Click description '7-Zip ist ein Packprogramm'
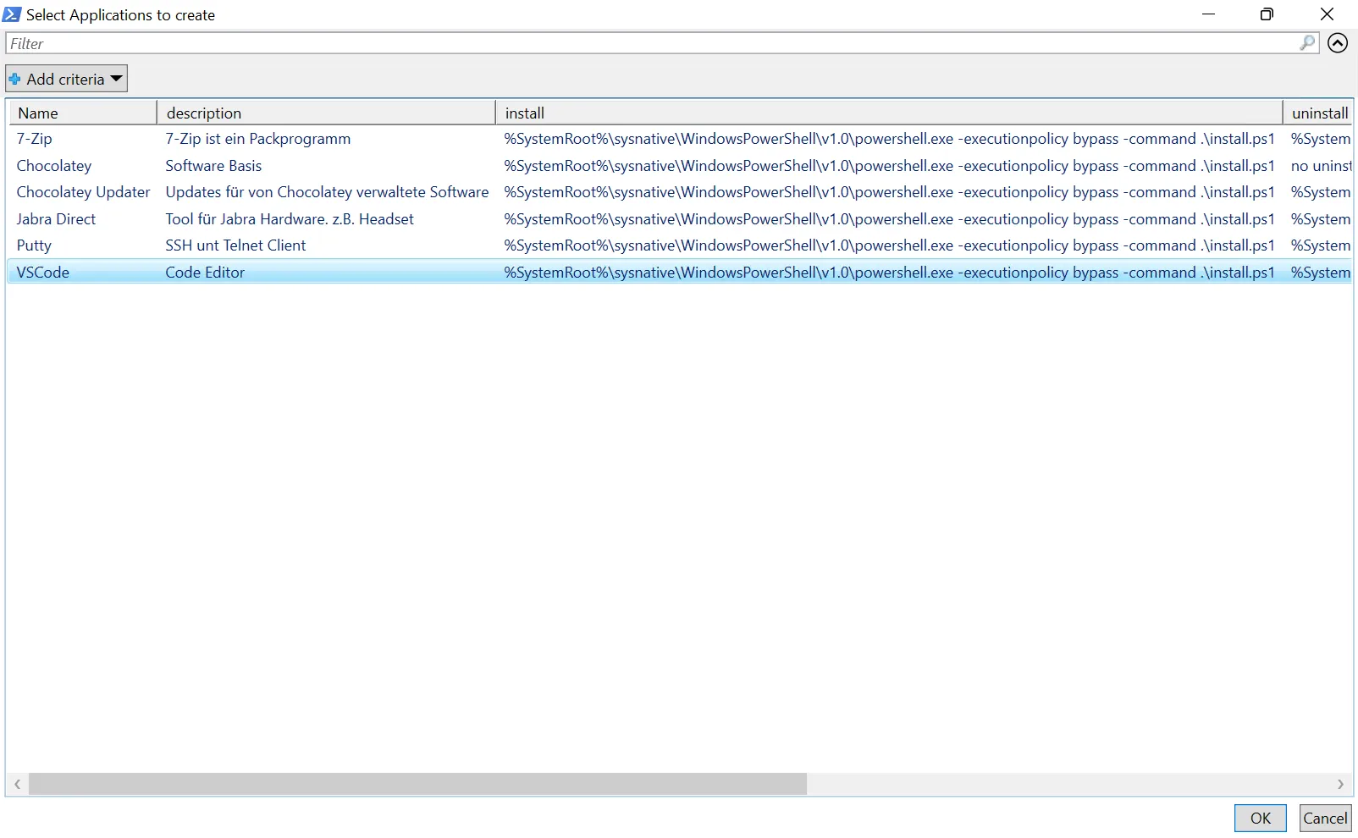 coord(257,139)
